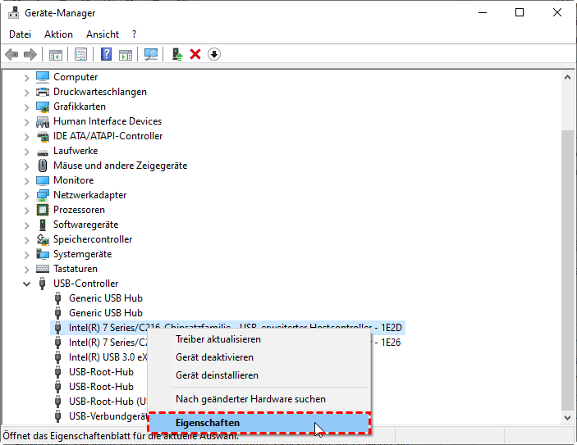Click the red X uninstall device icon
Screen dimensions: 577x445
coord(195,55)
